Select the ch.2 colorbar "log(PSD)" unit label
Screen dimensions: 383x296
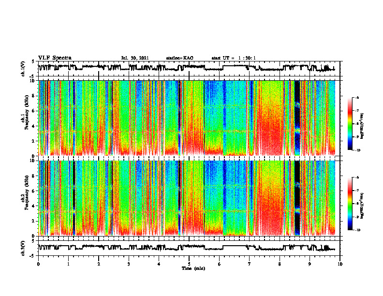click(362, 206)
